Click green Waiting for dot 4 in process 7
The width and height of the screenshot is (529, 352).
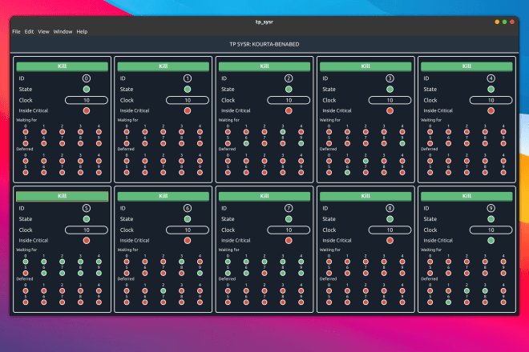tap(301, 262)
